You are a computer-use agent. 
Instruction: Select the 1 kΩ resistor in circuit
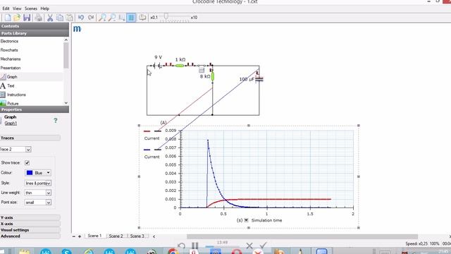pos(180,66)
